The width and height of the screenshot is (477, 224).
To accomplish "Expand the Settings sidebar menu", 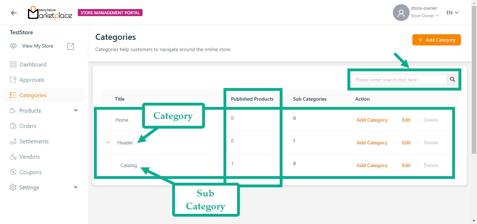I will coord(76,187).
